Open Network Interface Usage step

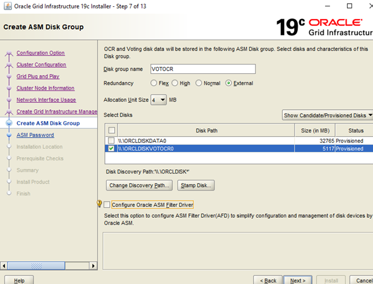(x=46, y=100)
